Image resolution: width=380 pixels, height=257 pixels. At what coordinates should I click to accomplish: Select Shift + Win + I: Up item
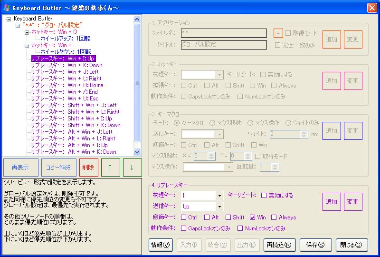(72, 119)
